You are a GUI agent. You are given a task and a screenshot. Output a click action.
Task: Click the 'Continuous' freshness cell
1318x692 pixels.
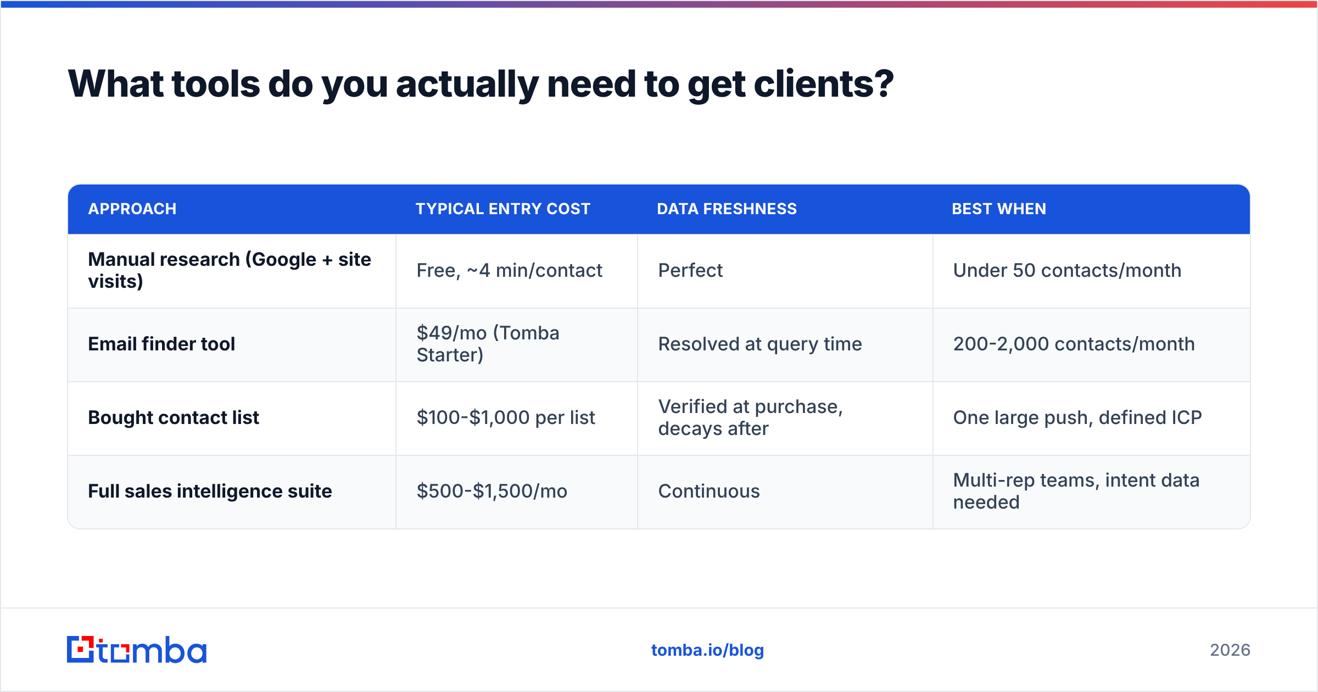point(785,492)
